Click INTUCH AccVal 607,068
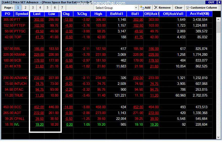 (201, 84)
